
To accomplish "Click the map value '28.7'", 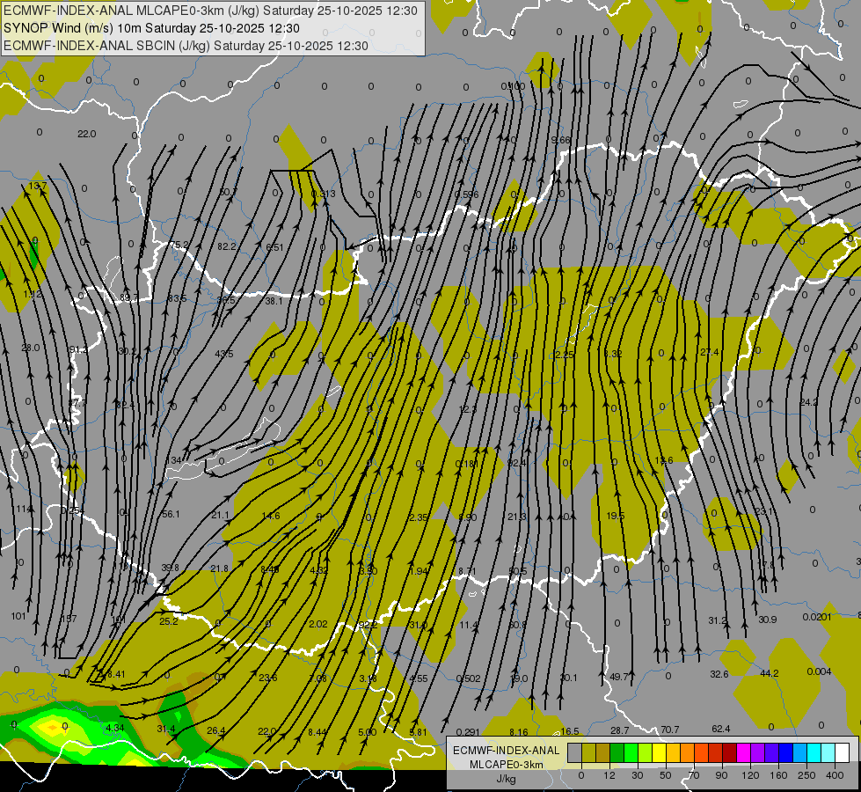I will [x=620, y=730].
